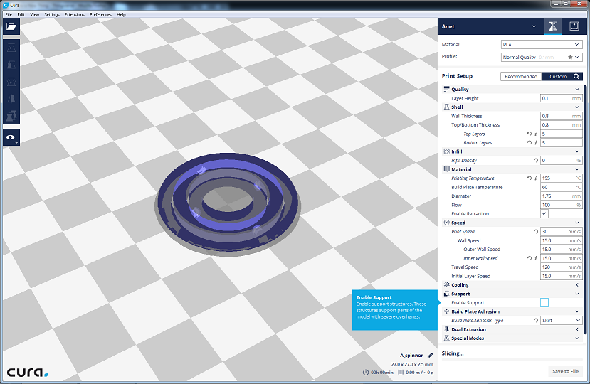This screenshot has height=384, width=590.
Task: Reset the Infill Density value
Action: point(536,160)
